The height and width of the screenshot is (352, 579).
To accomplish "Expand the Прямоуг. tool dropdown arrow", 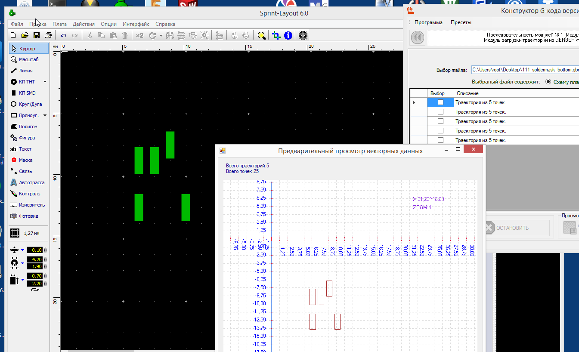I will (x=45, y=115).
